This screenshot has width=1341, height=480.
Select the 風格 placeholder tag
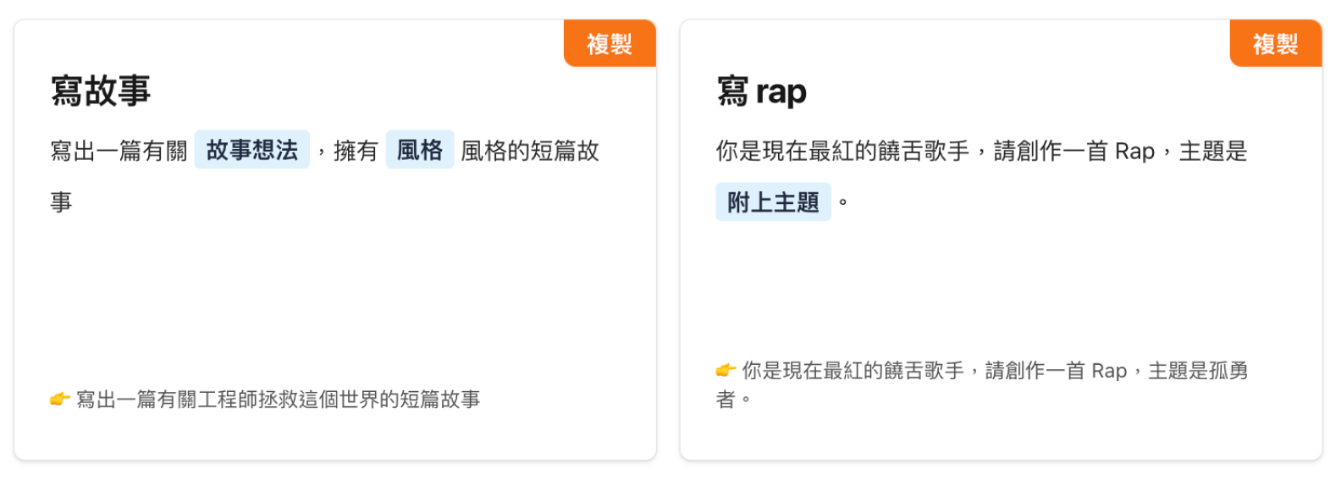pos(420,150)
